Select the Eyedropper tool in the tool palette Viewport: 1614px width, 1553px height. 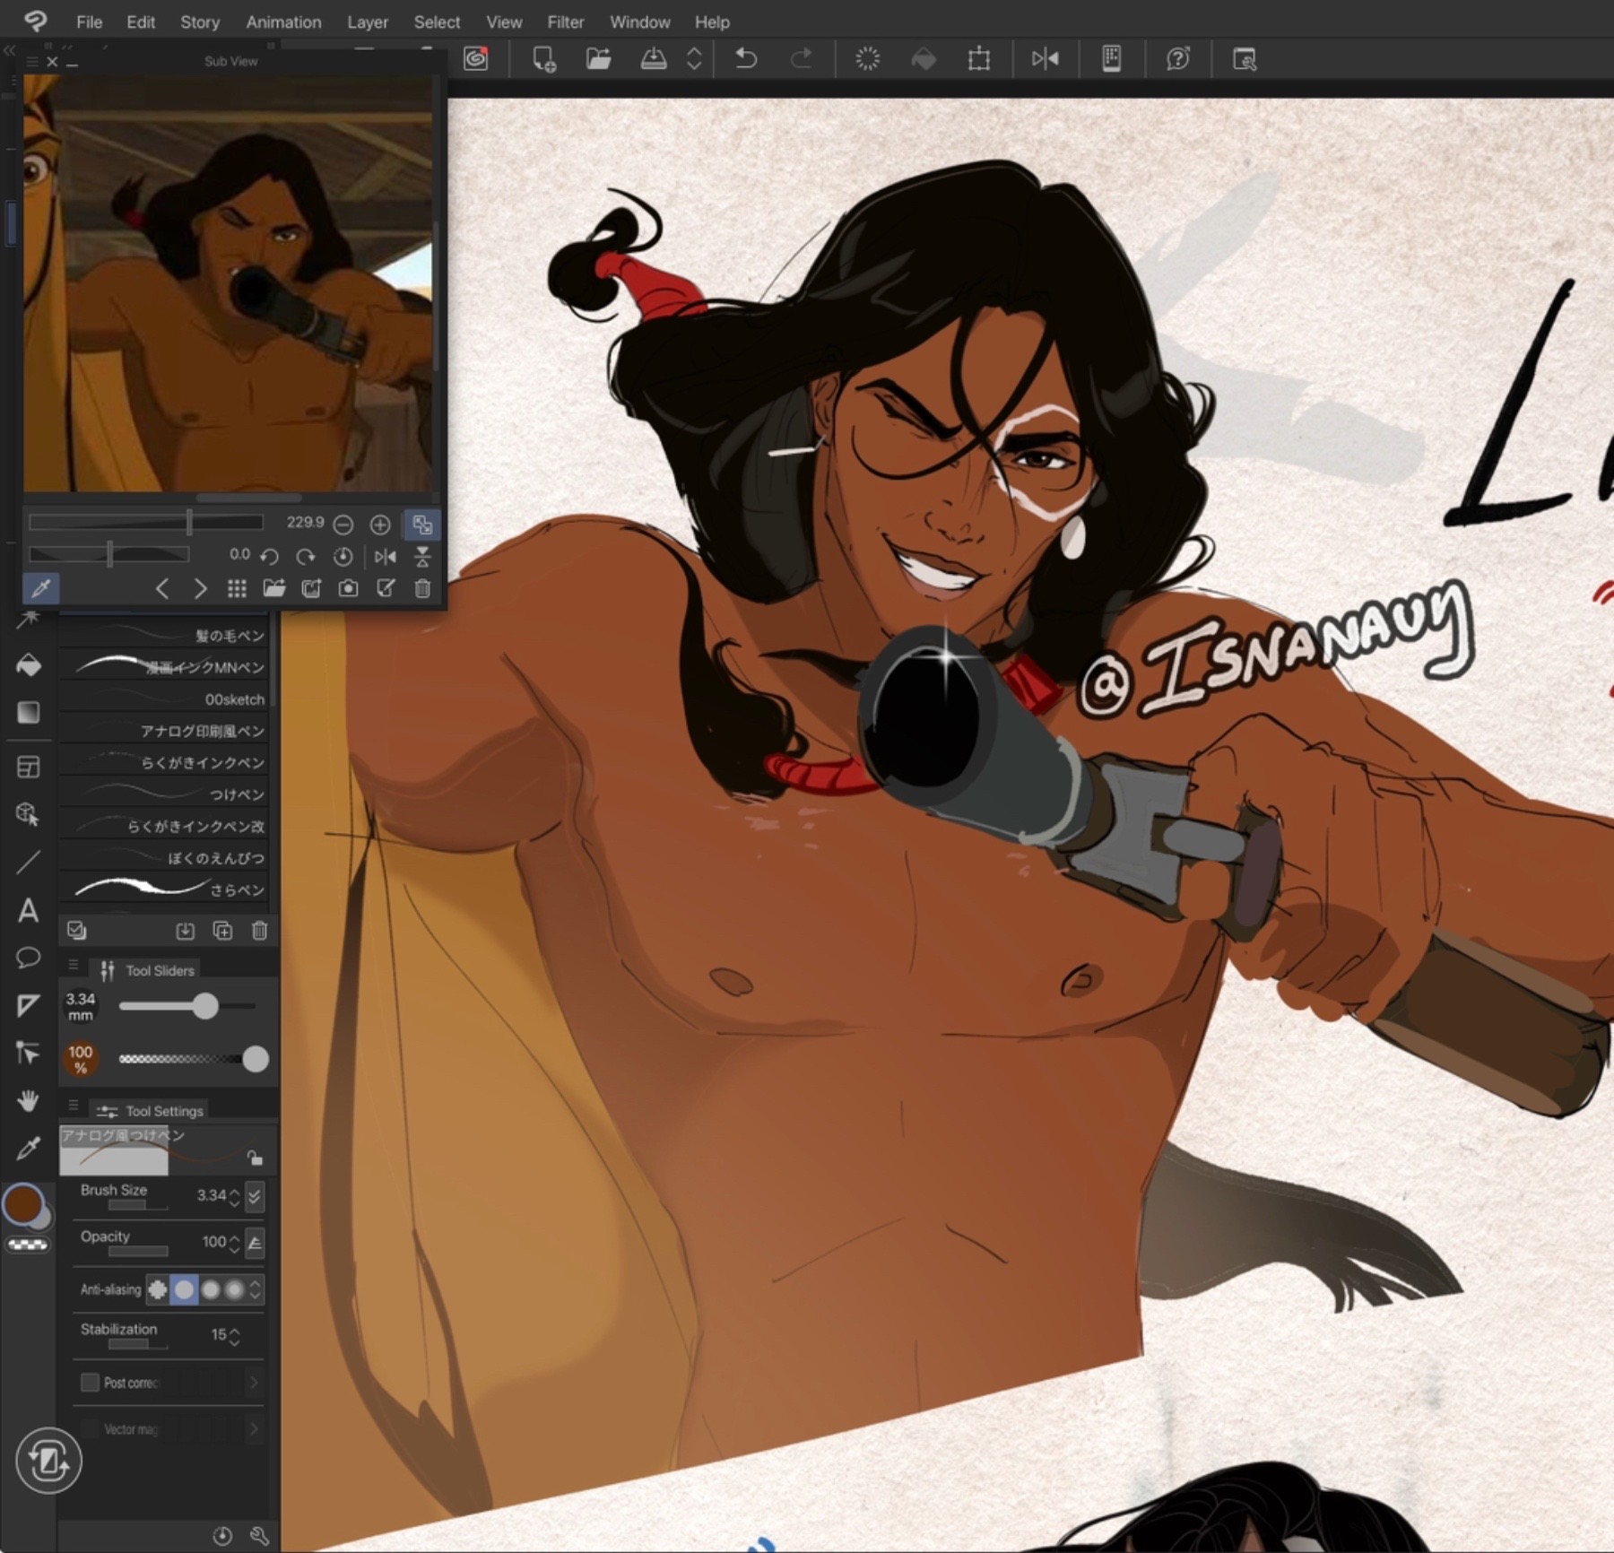click(x=29, y=1148)
